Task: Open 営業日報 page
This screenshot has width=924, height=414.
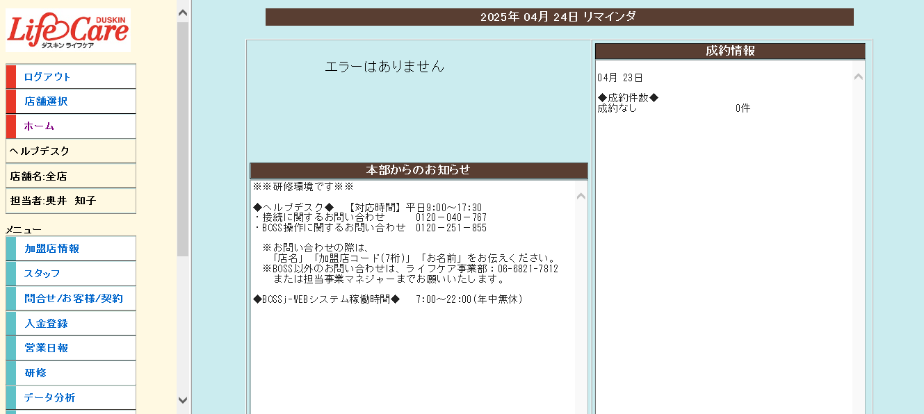Action: click(x=71, y=349)
